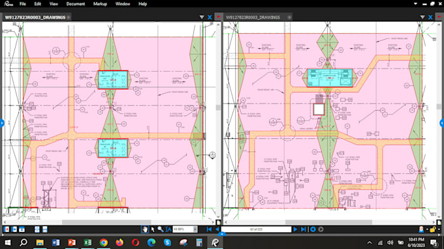
Task: Expand the right side panel arrow
Action: tap(442, 123)
